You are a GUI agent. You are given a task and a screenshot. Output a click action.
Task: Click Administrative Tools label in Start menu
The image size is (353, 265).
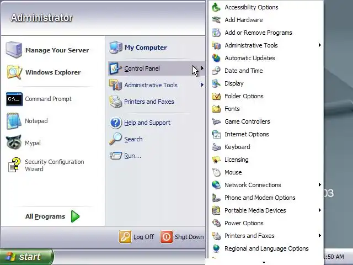(x=151, y=85)
